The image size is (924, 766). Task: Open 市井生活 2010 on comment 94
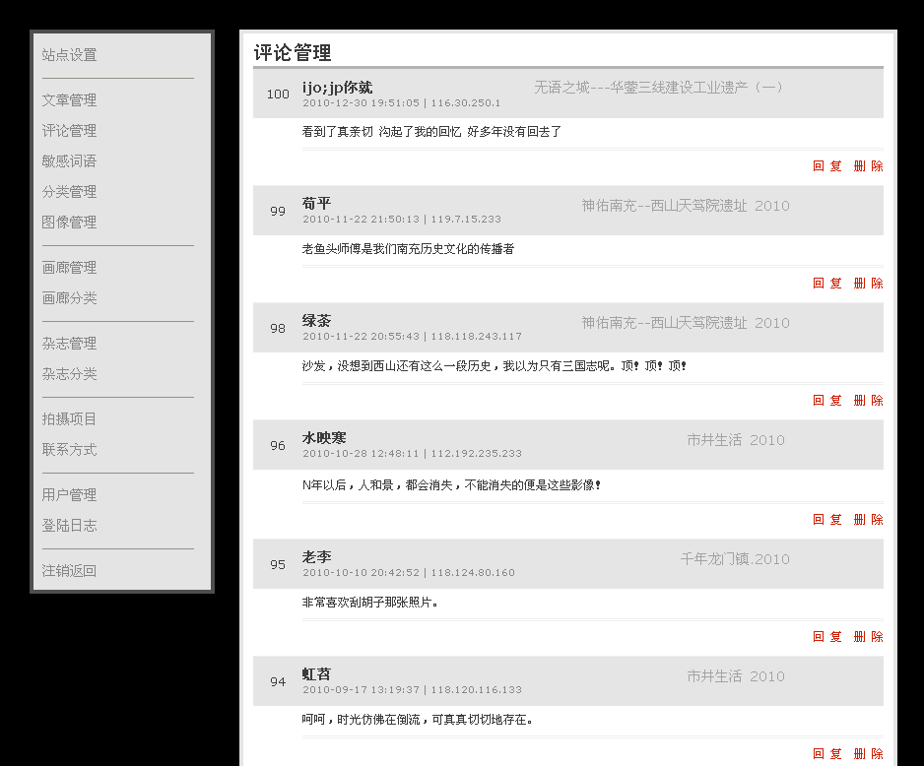pos(736,676)
